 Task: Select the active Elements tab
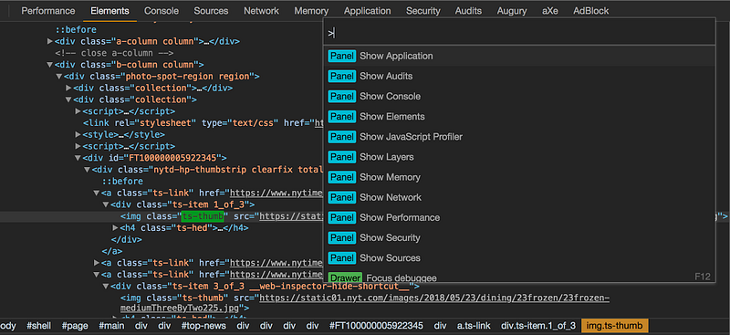109,11
